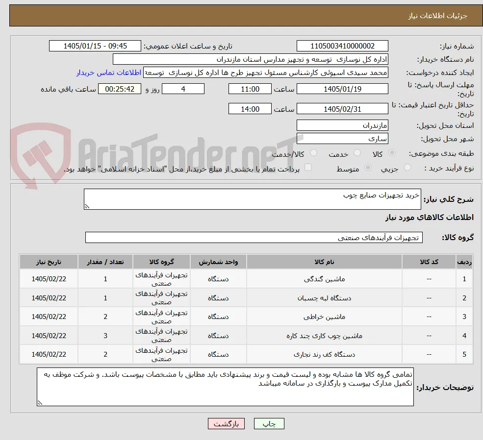Click the بازگشت back button
Screen dimensions: 483x440
[x=226, y=424]
